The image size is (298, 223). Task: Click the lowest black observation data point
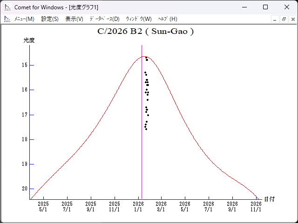click(x=146, y=129)
